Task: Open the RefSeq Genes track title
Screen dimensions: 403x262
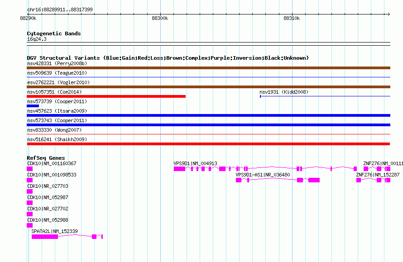Action: coord(46,158)
